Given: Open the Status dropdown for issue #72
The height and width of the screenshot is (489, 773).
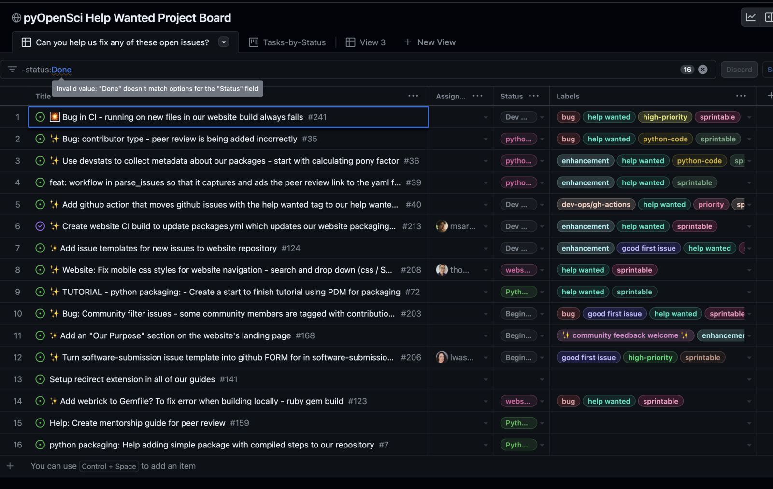Looking at the screenshot, I should pos(542,292).
